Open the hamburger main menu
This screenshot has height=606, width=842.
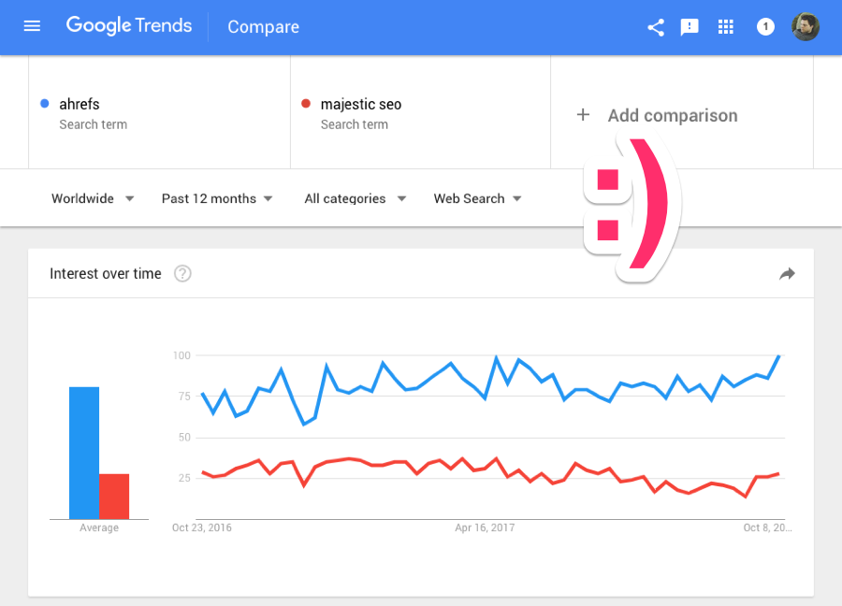pyautogui.click(x=32, y=26)
